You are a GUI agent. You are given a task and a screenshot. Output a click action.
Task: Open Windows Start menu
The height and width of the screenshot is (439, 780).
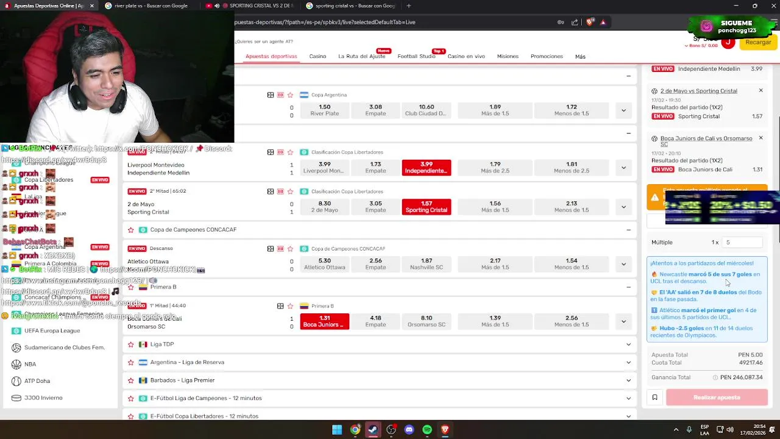coord(337,430)
